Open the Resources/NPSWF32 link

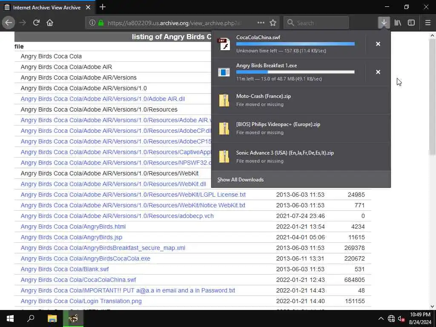pos(116,163)
